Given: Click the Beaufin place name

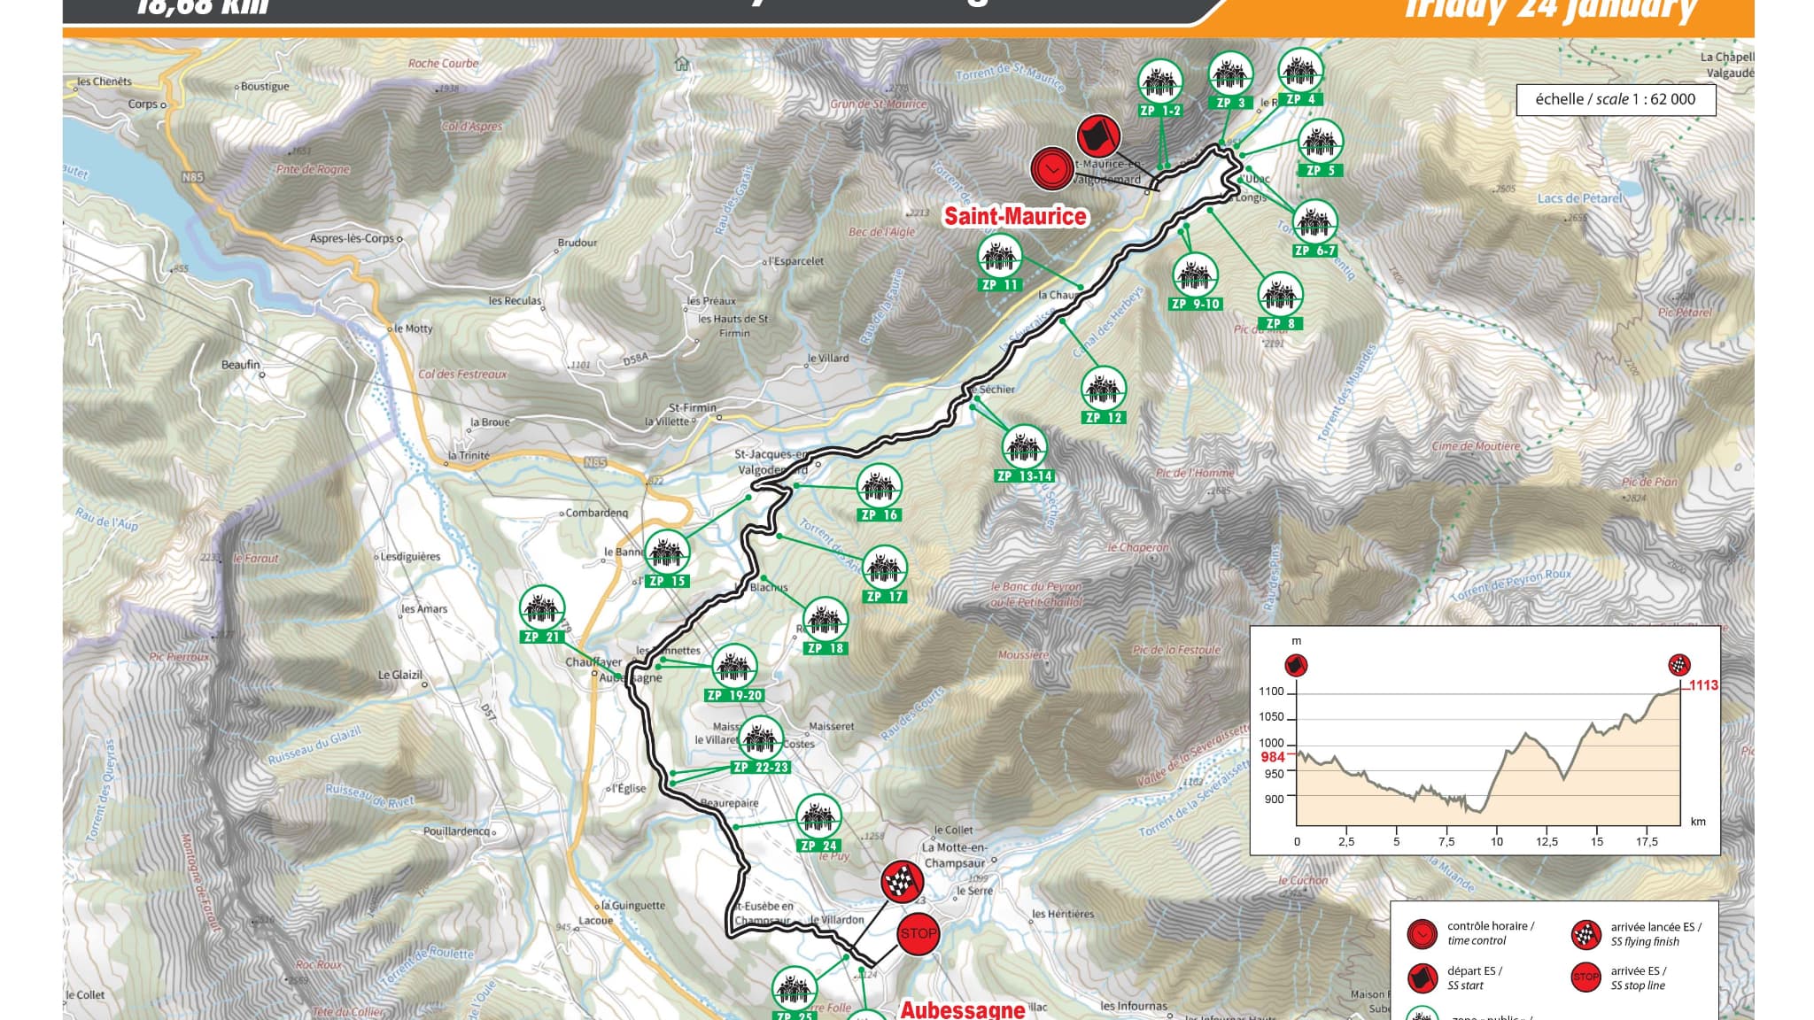Looking at the screenshot, I should click(241, 365).
